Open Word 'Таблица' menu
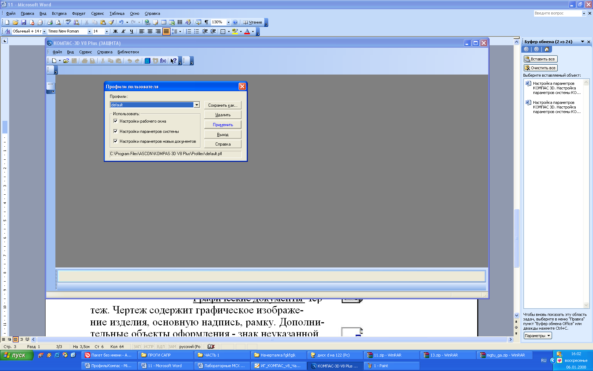The height and width of the screenshot is (371, 593). click(117, 13)
